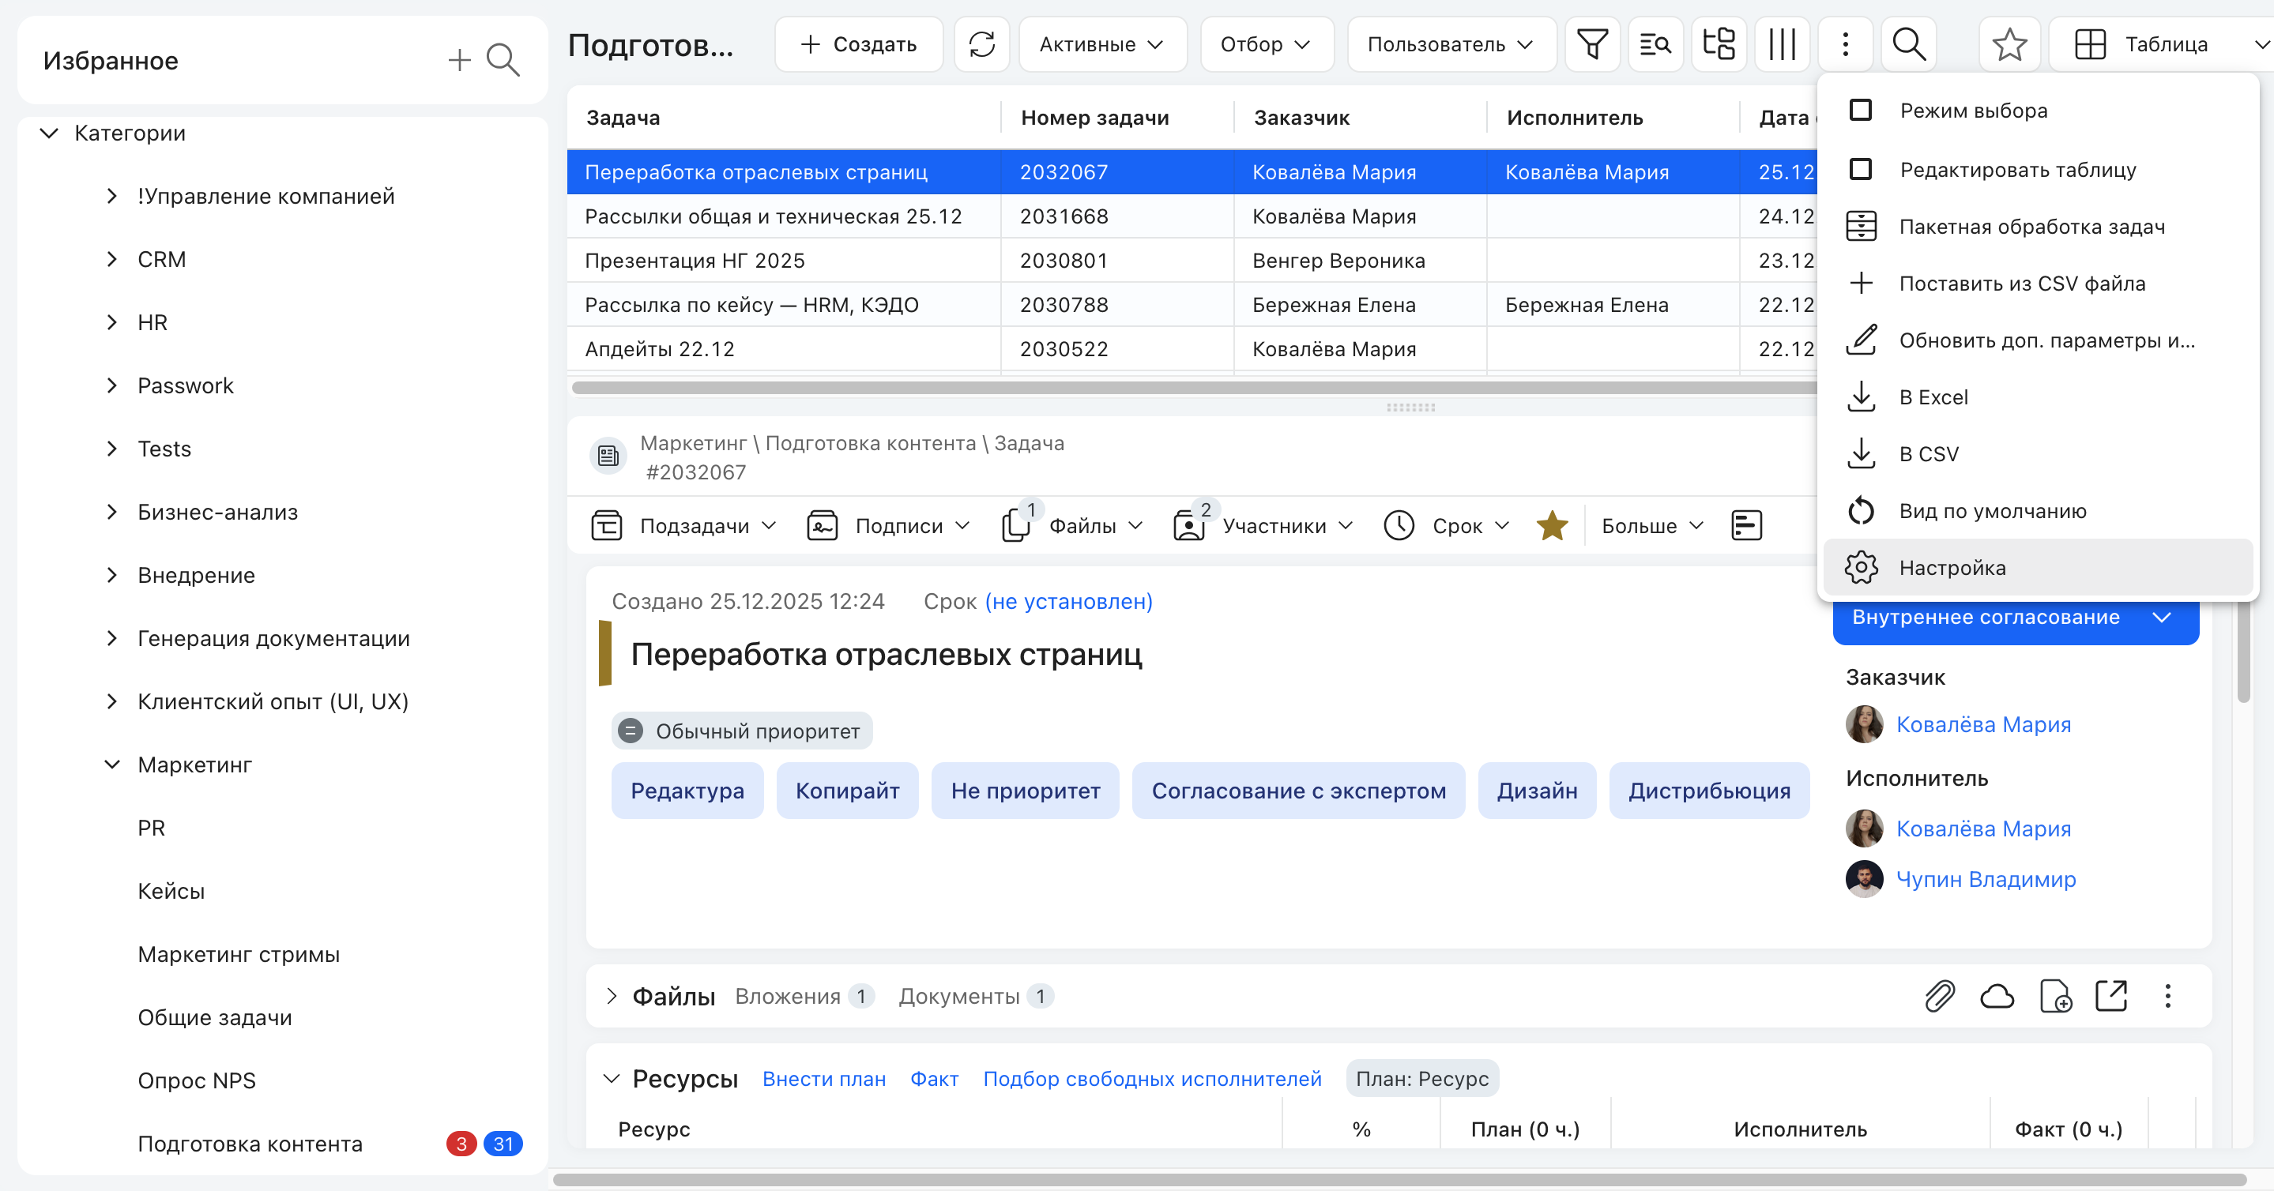Export list В CSV
Image resolution: width=2274 pixels, height=1191 pixels.
(2038, 454)
